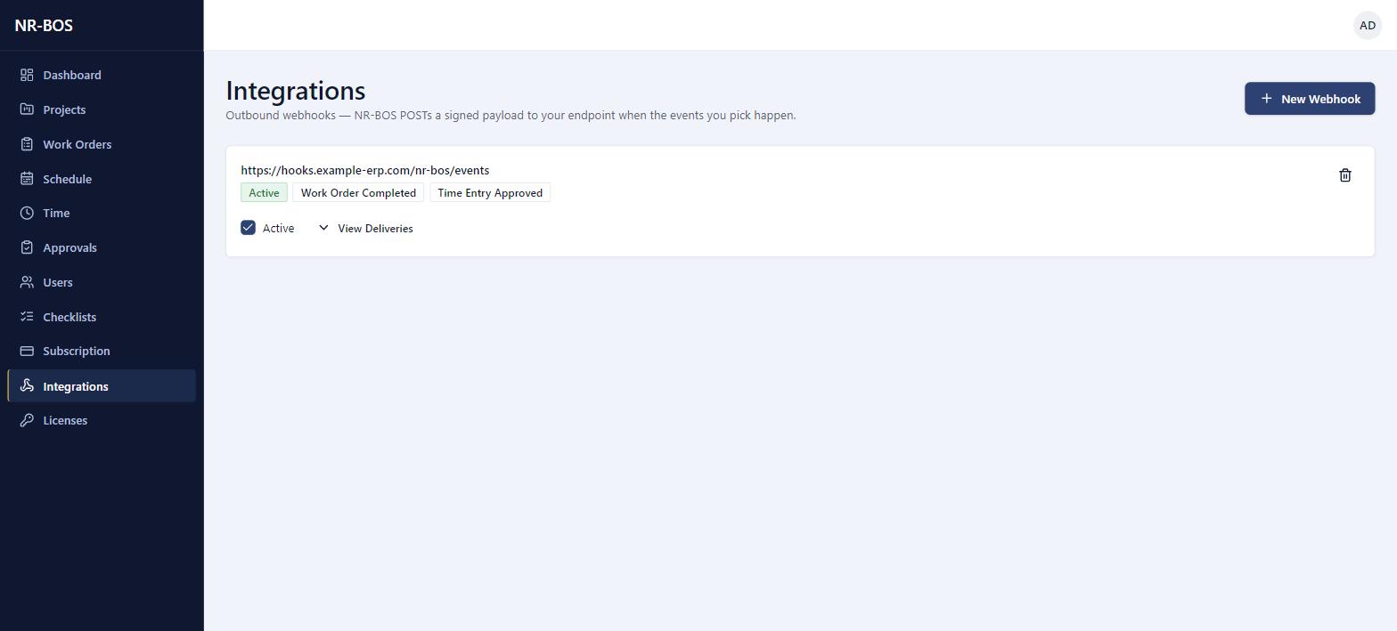Screen dimensions: 1397x631
Task: Uncheck the Active checkbox for the webhook
Action: tap(249, 228)
